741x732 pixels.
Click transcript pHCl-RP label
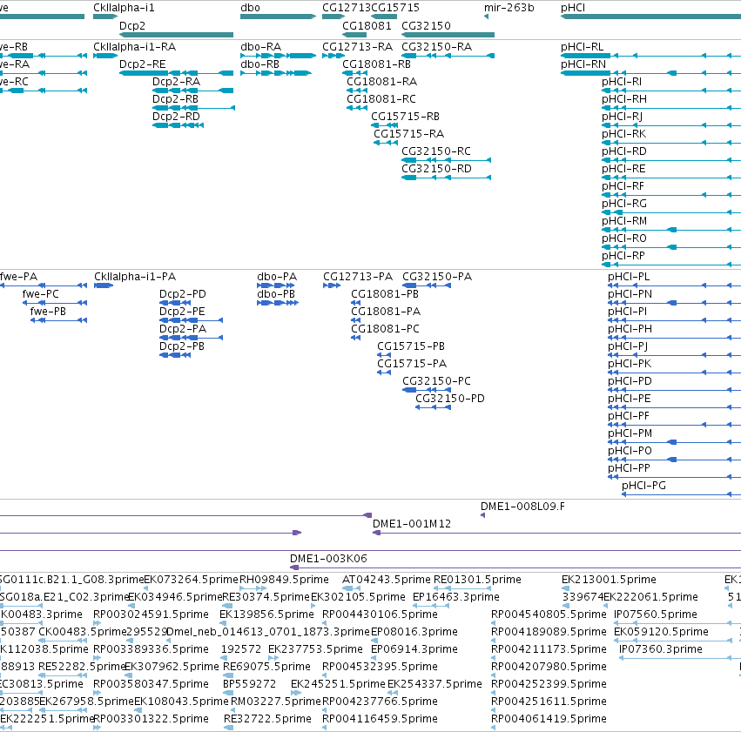pos(623,256)
